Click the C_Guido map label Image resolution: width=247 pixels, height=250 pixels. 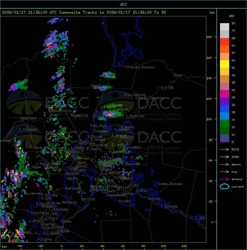(36, 148)
